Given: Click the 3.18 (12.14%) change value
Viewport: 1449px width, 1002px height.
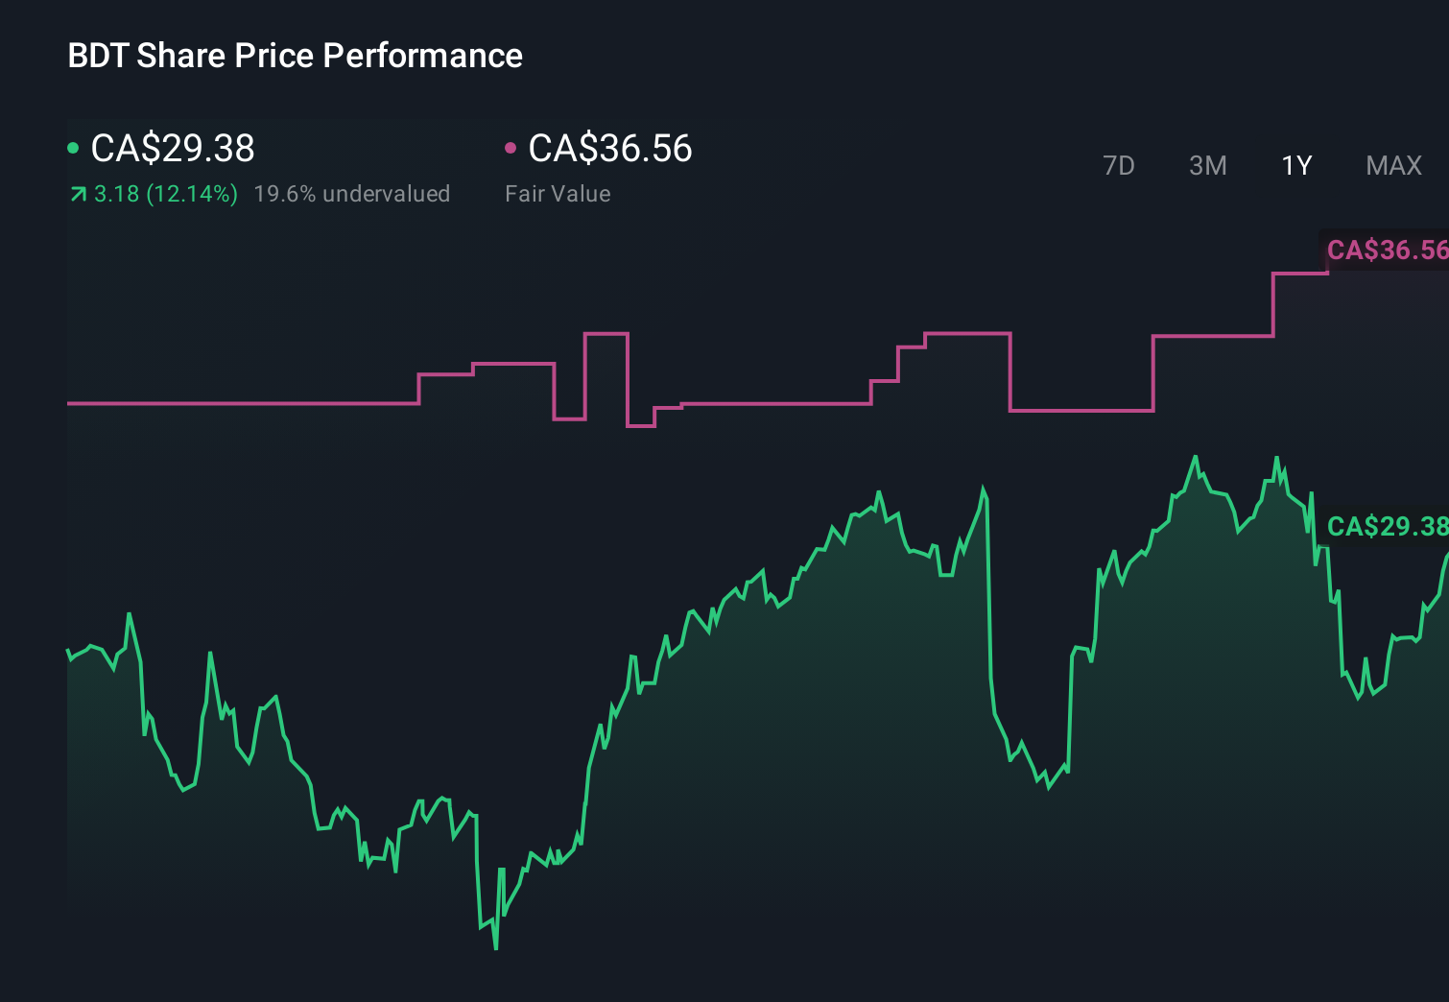Looking at the screenshot, I should [165, 193].
